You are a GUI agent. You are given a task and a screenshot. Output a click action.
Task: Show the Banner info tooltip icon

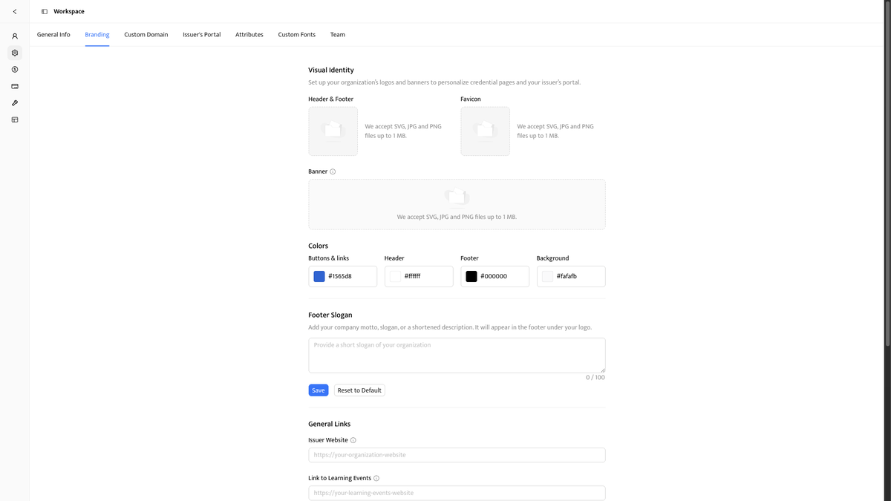(x=333, y=172)
